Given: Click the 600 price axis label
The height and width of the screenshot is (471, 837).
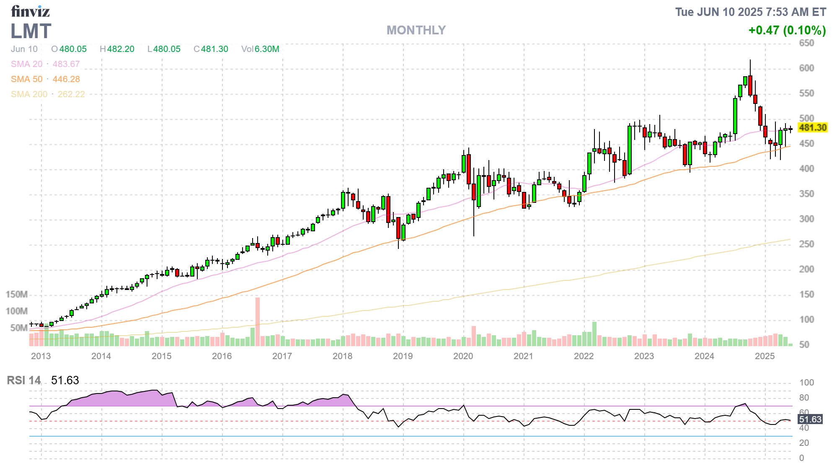Looking at the screenshot, I should point(806,68).
